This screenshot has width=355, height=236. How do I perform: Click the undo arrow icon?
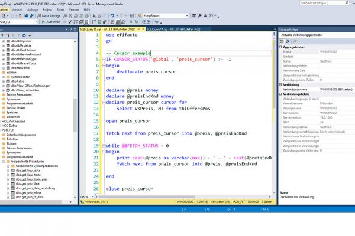[x=112, y=15]
